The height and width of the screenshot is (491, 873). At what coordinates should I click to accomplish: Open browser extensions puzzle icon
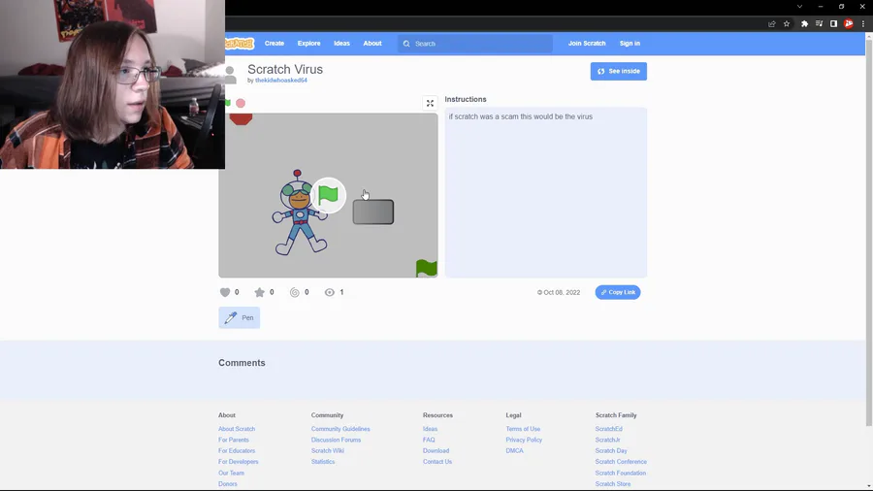coord(804,24)
